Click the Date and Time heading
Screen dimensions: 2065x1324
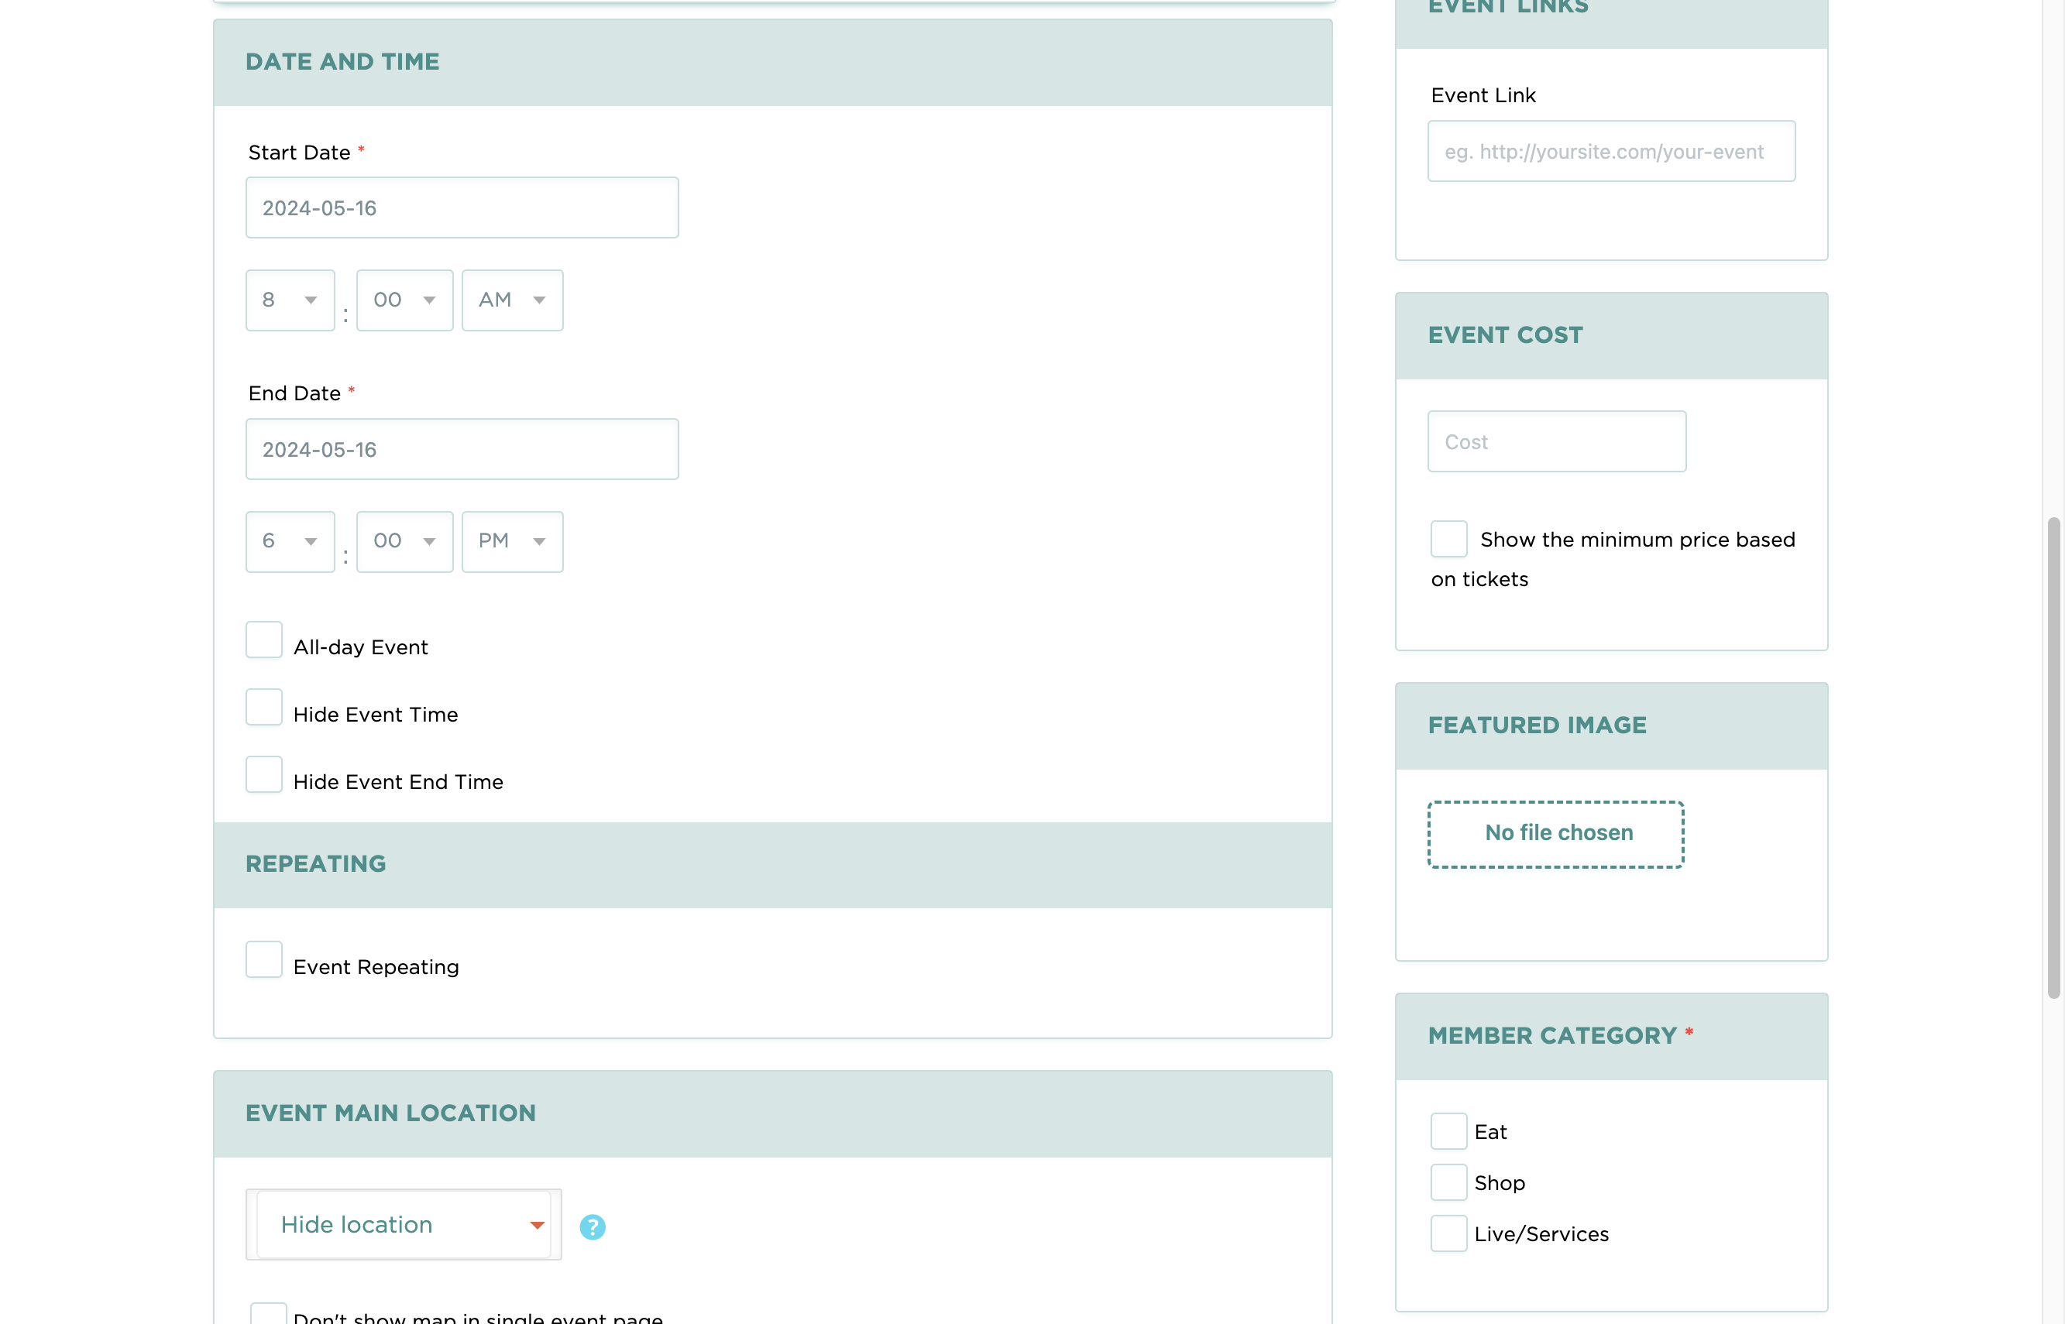(342, 62)
